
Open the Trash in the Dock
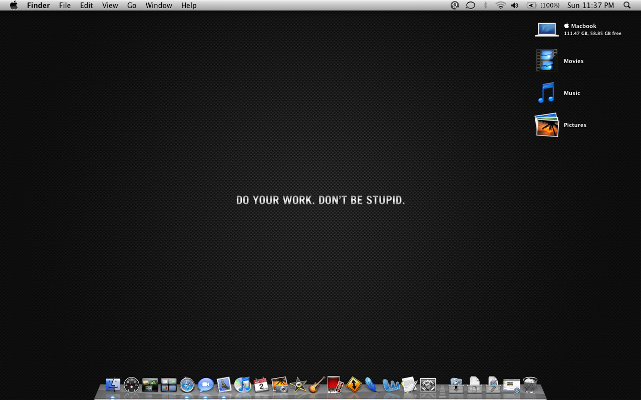[x=530, y=385]
